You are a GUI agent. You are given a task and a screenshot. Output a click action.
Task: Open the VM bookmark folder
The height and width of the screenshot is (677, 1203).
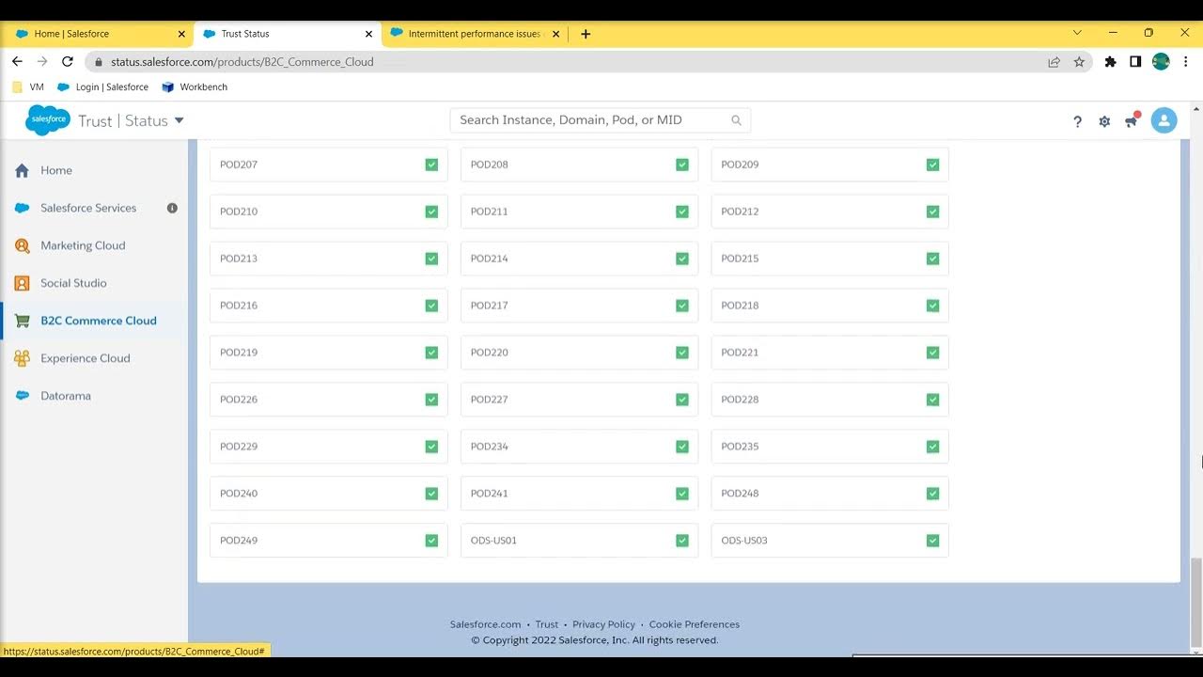(x=28, y=87)
